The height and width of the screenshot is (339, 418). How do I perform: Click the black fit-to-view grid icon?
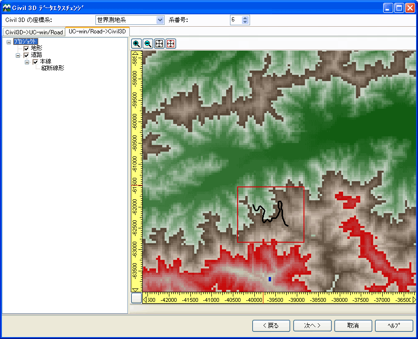point(159,44)
